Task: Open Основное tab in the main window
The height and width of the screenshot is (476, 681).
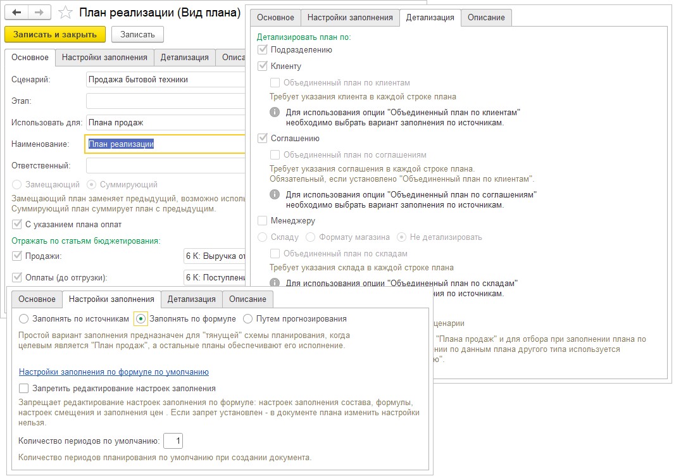Action: (30, 58)
